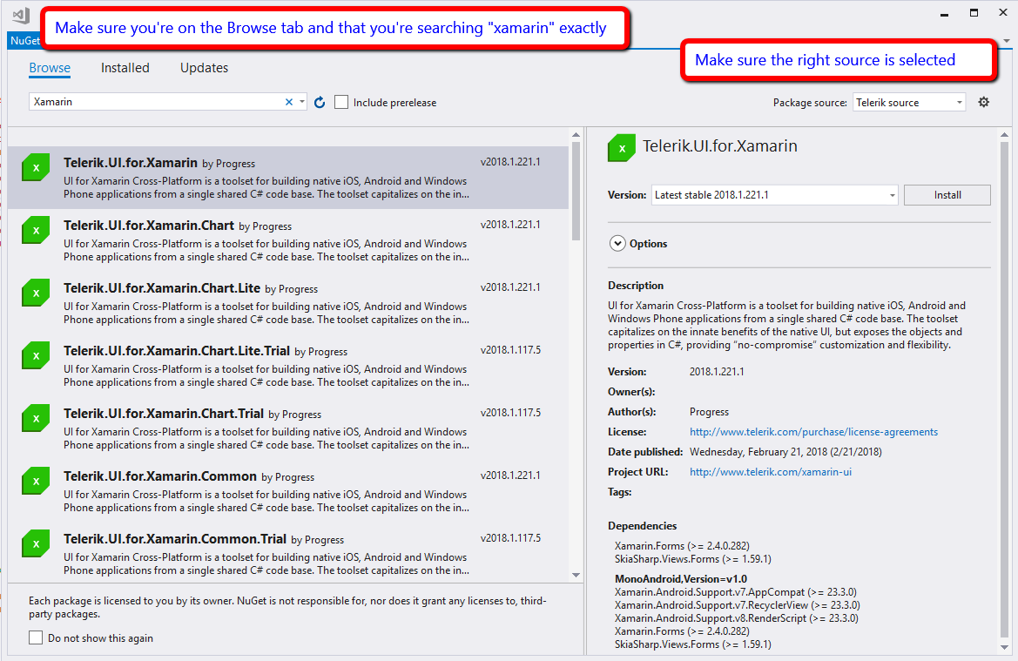Click the Xamarin.Android.Support.v7.AppCompat dependency
This screenshot has width=1018, height=661.
[736, 592]
